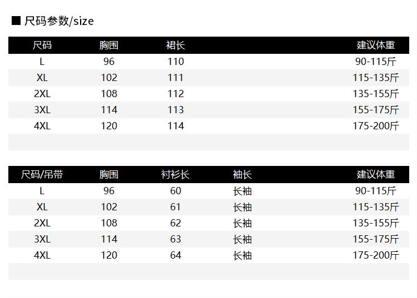Click the skirt length value 113
This screenshot has height=298, width=417.
pos(175,110)
